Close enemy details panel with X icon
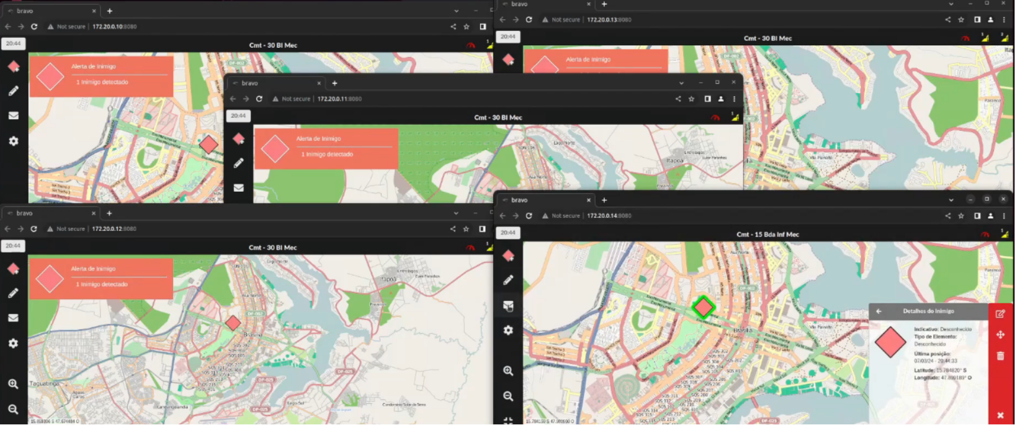Viewport: 1015px width, 425px height. pos(1000,415)
